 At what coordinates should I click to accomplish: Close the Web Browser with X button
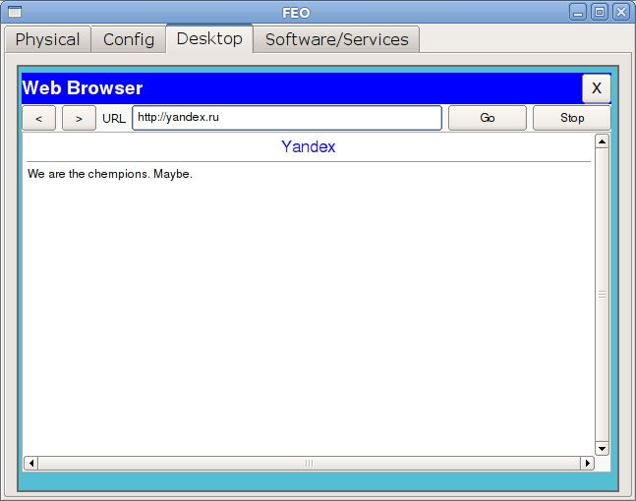[x=596, y=88]
